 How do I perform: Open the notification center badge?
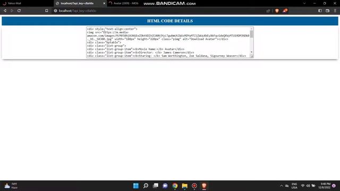[x=334, y=186]
